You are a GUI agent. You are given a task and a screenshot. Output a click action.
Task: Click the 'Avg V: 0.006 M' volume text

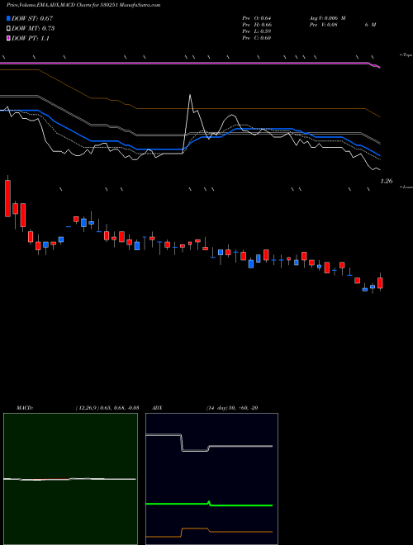327,18
